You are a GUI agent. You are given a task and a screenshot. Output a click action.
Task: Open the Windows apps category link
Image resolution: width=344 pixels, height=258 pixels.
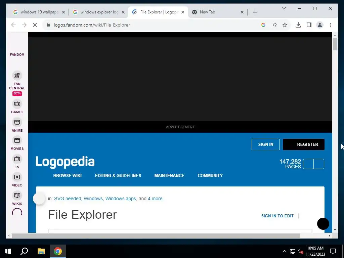click(121, 199)
